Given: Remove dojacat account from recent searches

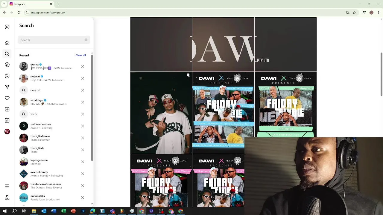Looking at the screenshot, I should pyautogui.click(x=83, y=78).
